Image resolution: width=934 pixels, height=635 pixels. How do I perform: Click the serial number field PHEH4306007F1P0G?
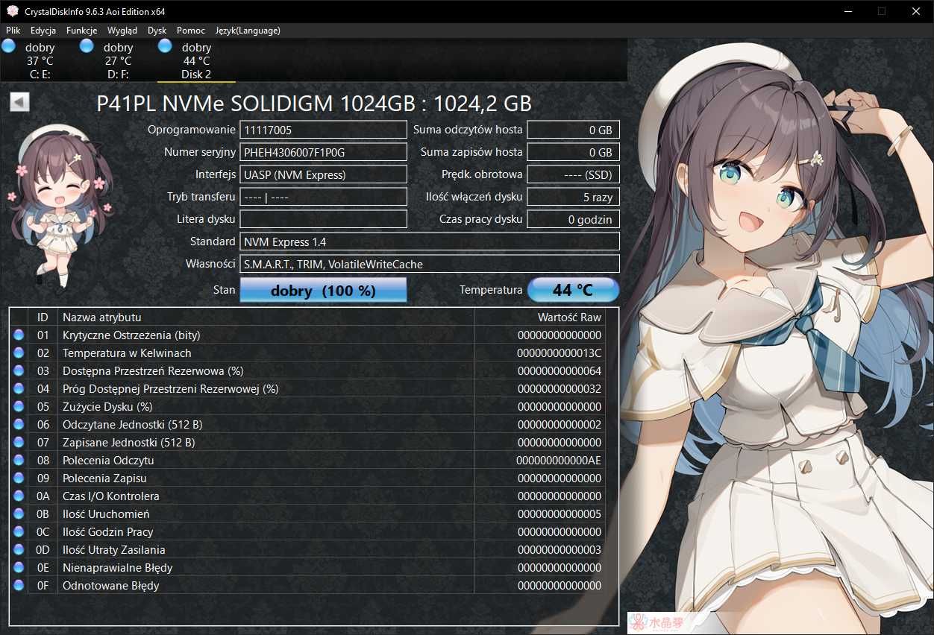coord(323,152)
